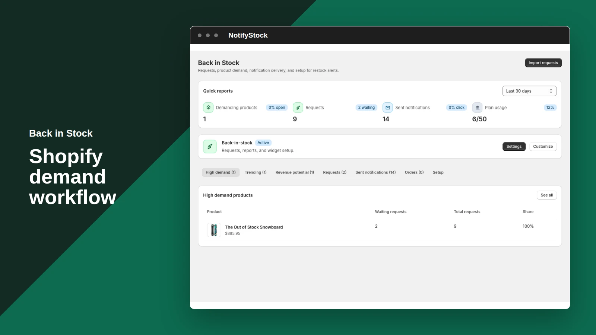Click the High demand products heading
Viewport: 596px width, 335px height.
(x=228, y=195)
